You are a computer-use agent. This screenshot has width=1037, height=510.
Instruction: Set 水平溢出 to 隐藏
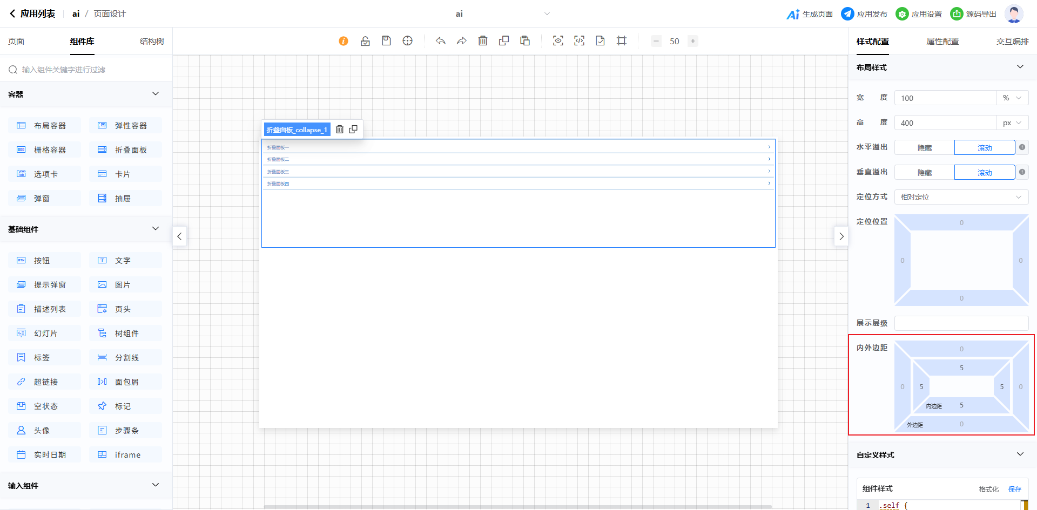924,148
